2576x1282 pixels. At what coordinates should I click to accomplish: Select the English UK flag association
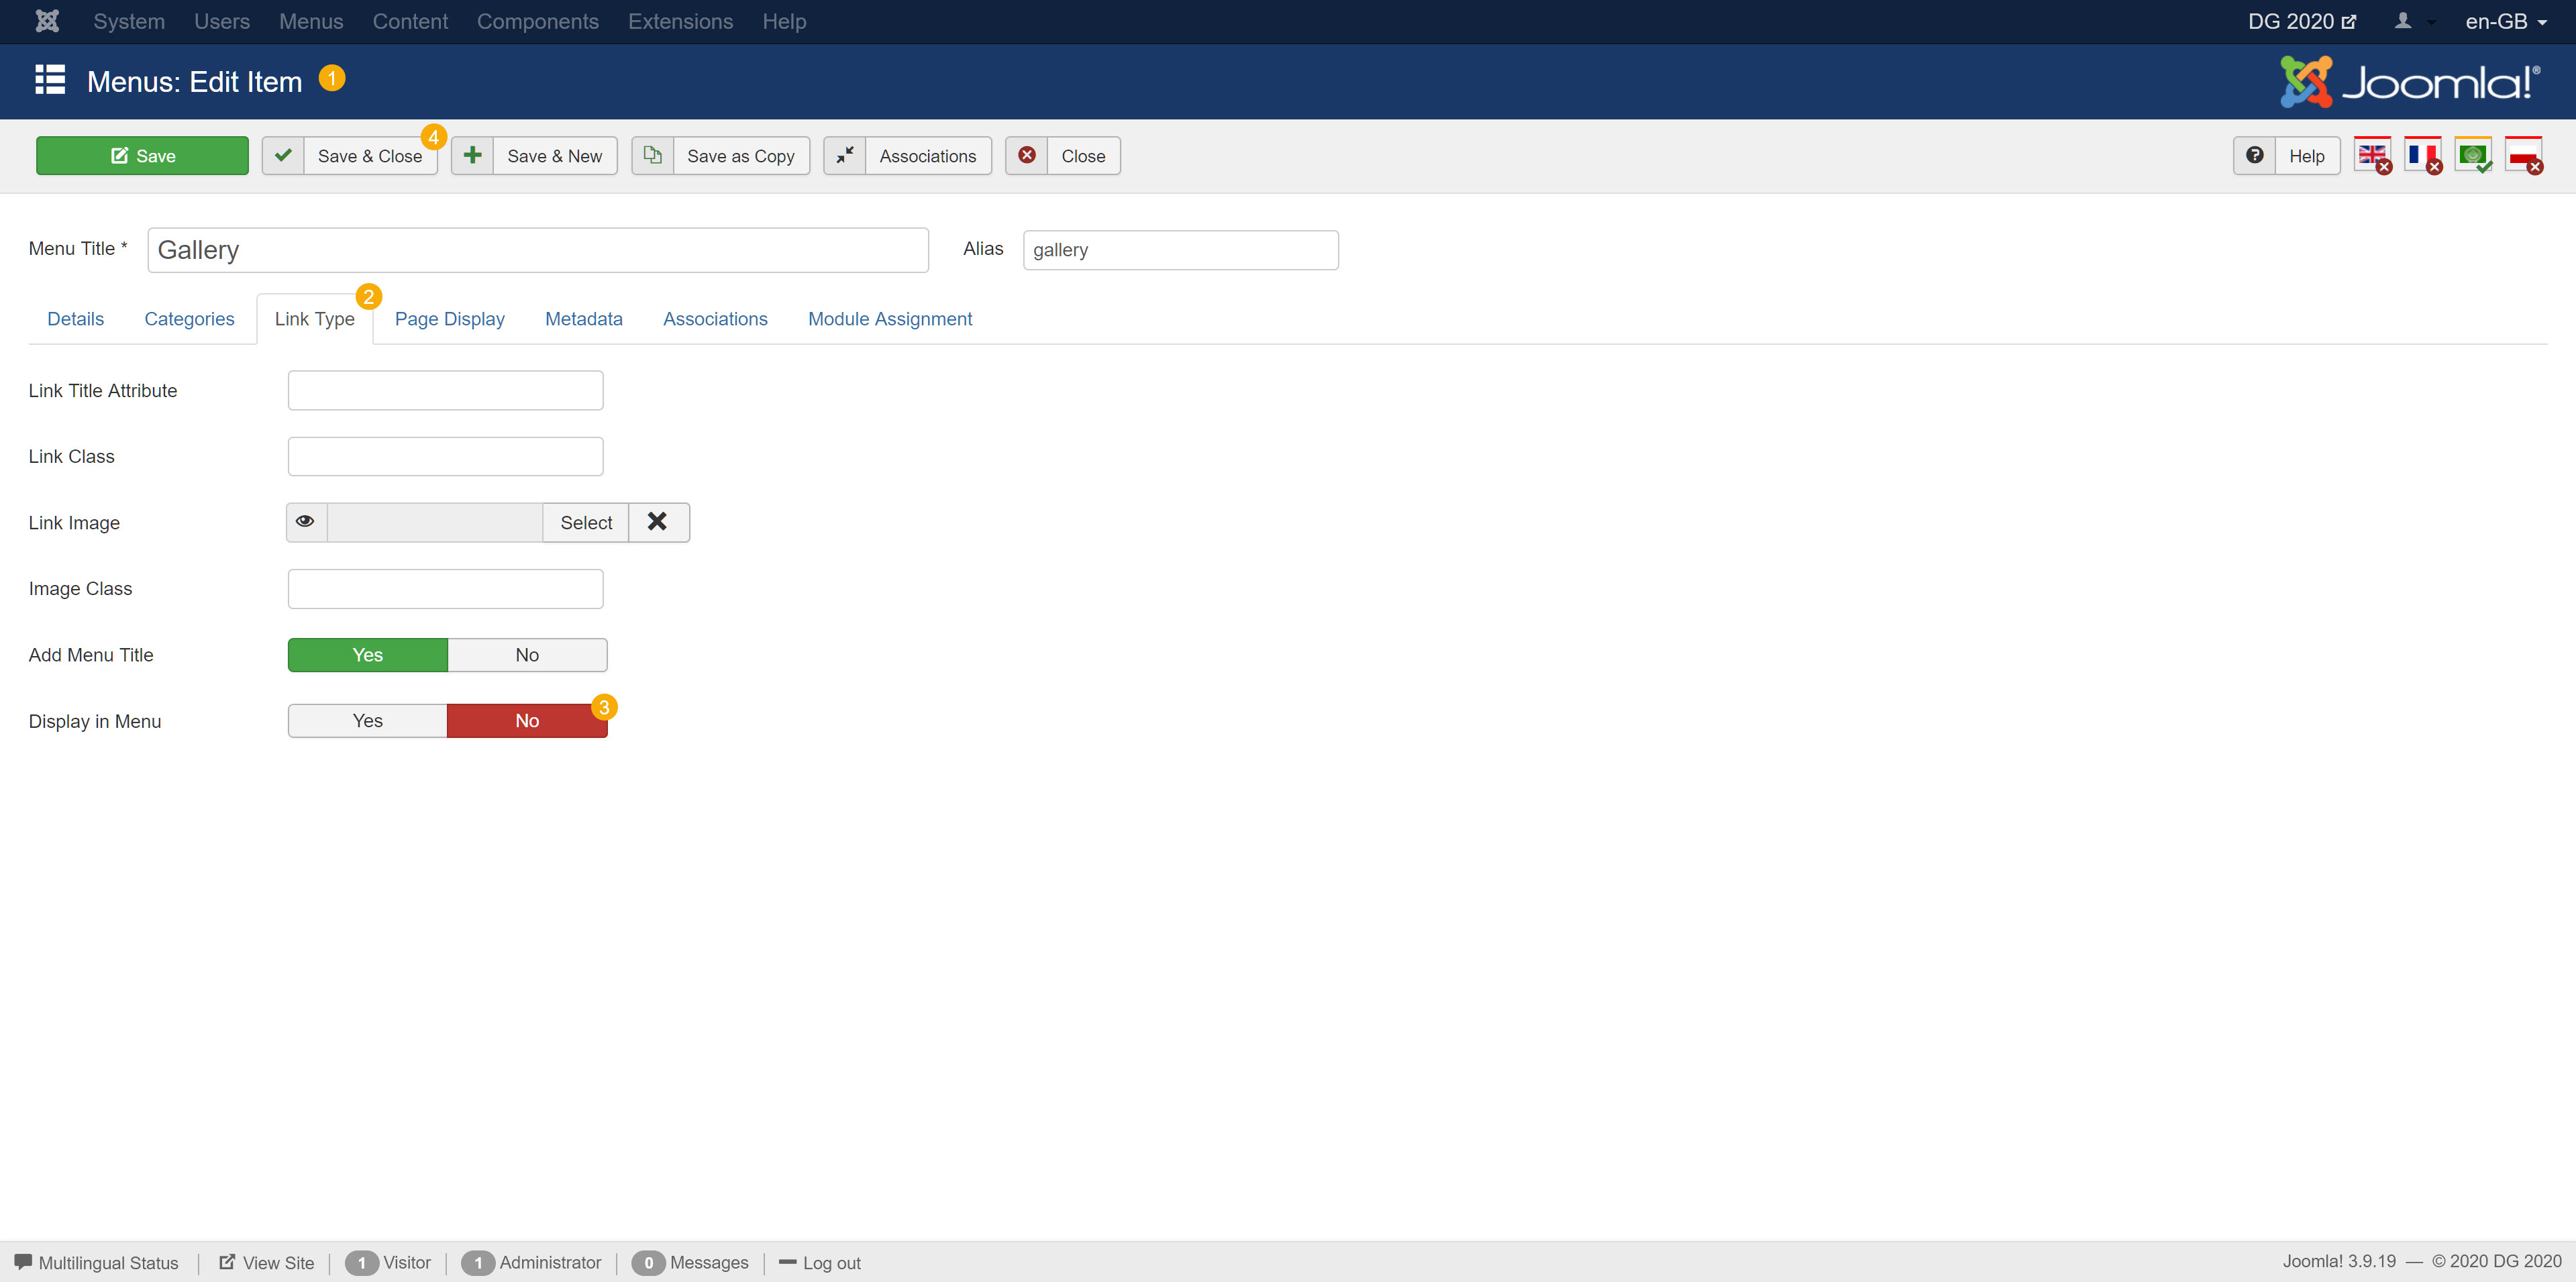2373,156
